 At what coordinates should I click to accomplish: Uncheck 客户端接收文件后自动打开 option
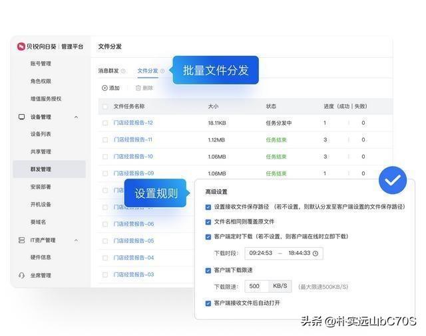click(x=208, y=303)
